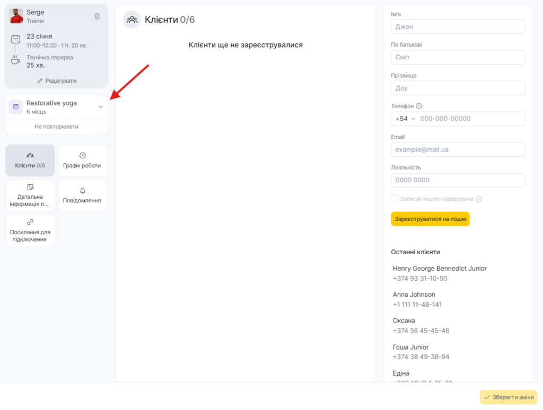Click the clients group icon in header
This screenshot has width=543, height=410.
[x=132, y=20]
